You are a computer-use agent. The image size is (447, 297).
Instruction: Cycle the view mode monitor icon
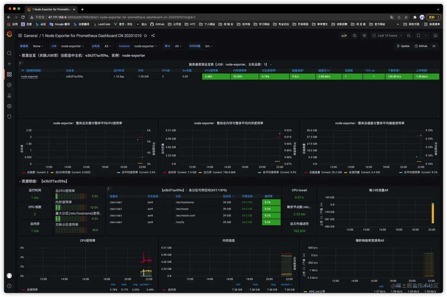[x=435, y=36]
